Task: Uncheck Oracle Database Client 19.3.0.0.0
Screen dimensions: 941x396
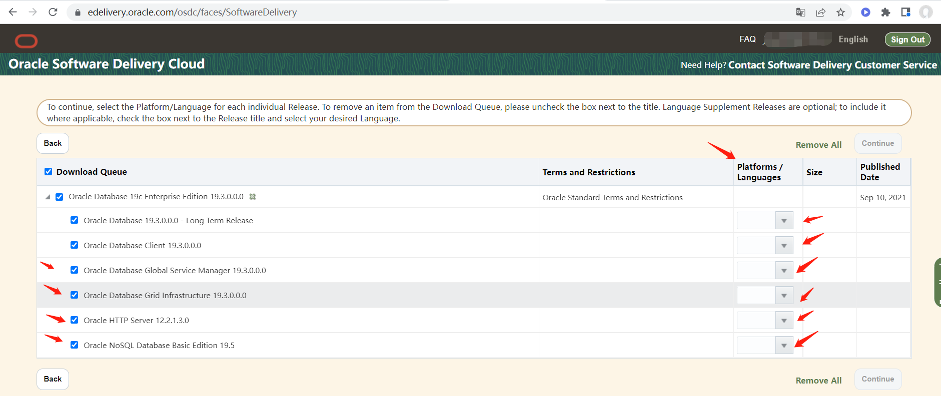Action: [75, 245]
